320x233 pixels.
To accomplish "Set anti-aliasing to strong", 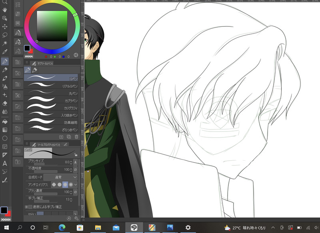I will (x=71, y=185).
